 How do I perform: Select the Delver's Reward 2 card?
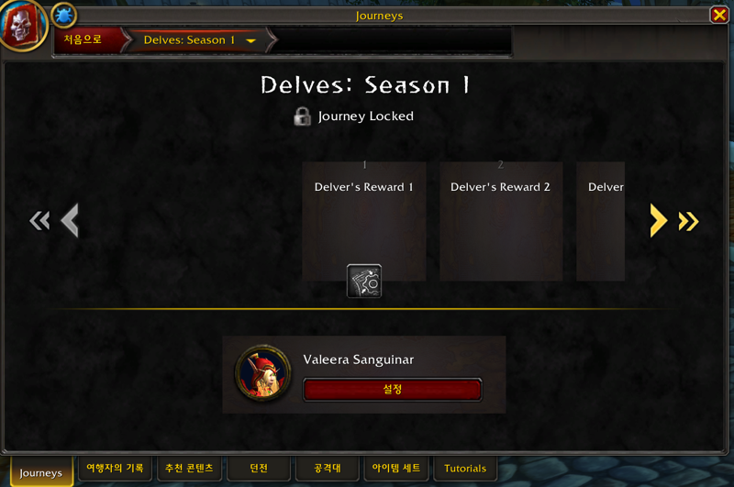coord(501,221)
